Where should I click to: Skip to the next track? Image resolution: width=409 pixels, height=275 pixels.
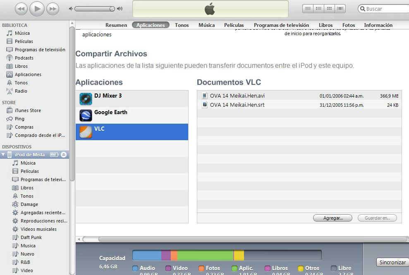(x=53, y=9)
